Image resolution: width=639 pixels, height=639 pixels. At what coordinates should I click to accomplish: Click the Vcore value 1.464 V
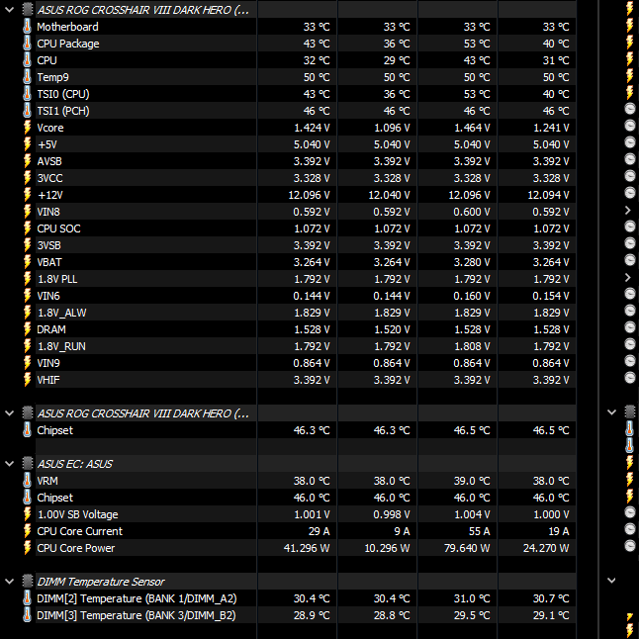[472, 128]
